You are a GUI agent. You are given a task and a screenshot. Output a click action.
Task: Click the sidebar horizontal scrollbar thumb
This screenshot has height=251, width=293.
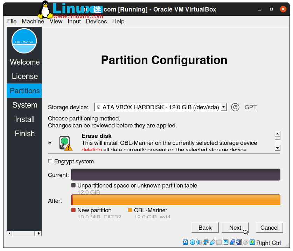(x=23, y=233)
